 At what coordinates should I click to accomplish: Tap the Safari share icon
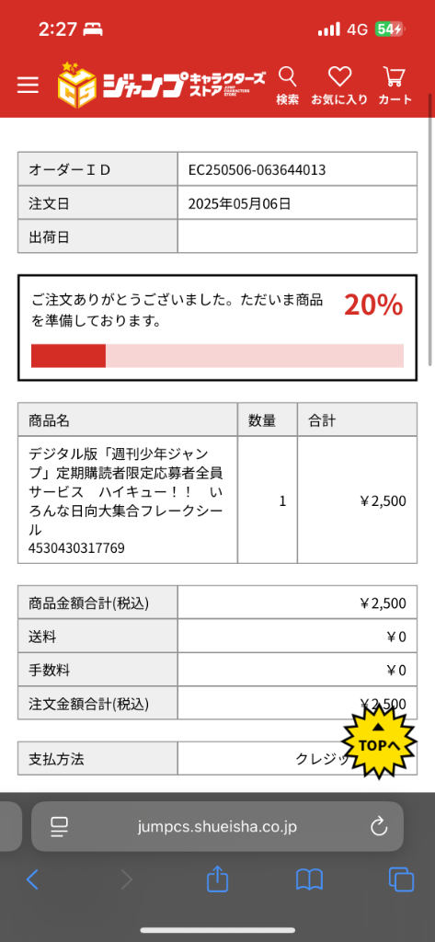pyautogui.click(x=217, y=879)
